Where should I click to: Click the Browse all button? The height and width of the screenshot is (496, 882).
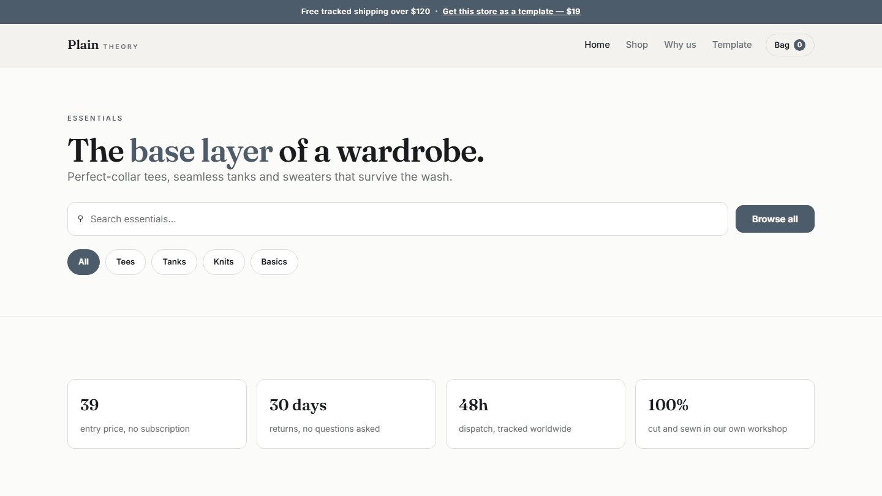(x=775, y=219)
